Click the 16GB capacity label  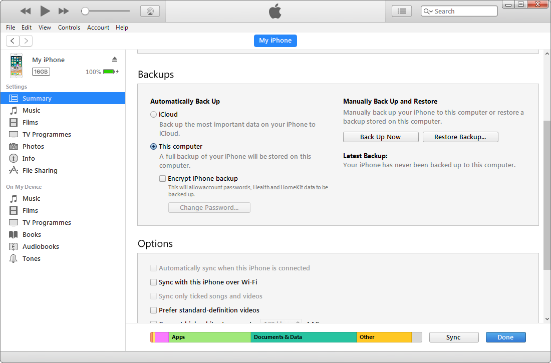coord(41,72)
